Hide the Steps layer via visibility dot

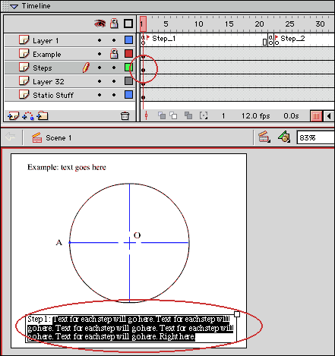coord(100,68)
